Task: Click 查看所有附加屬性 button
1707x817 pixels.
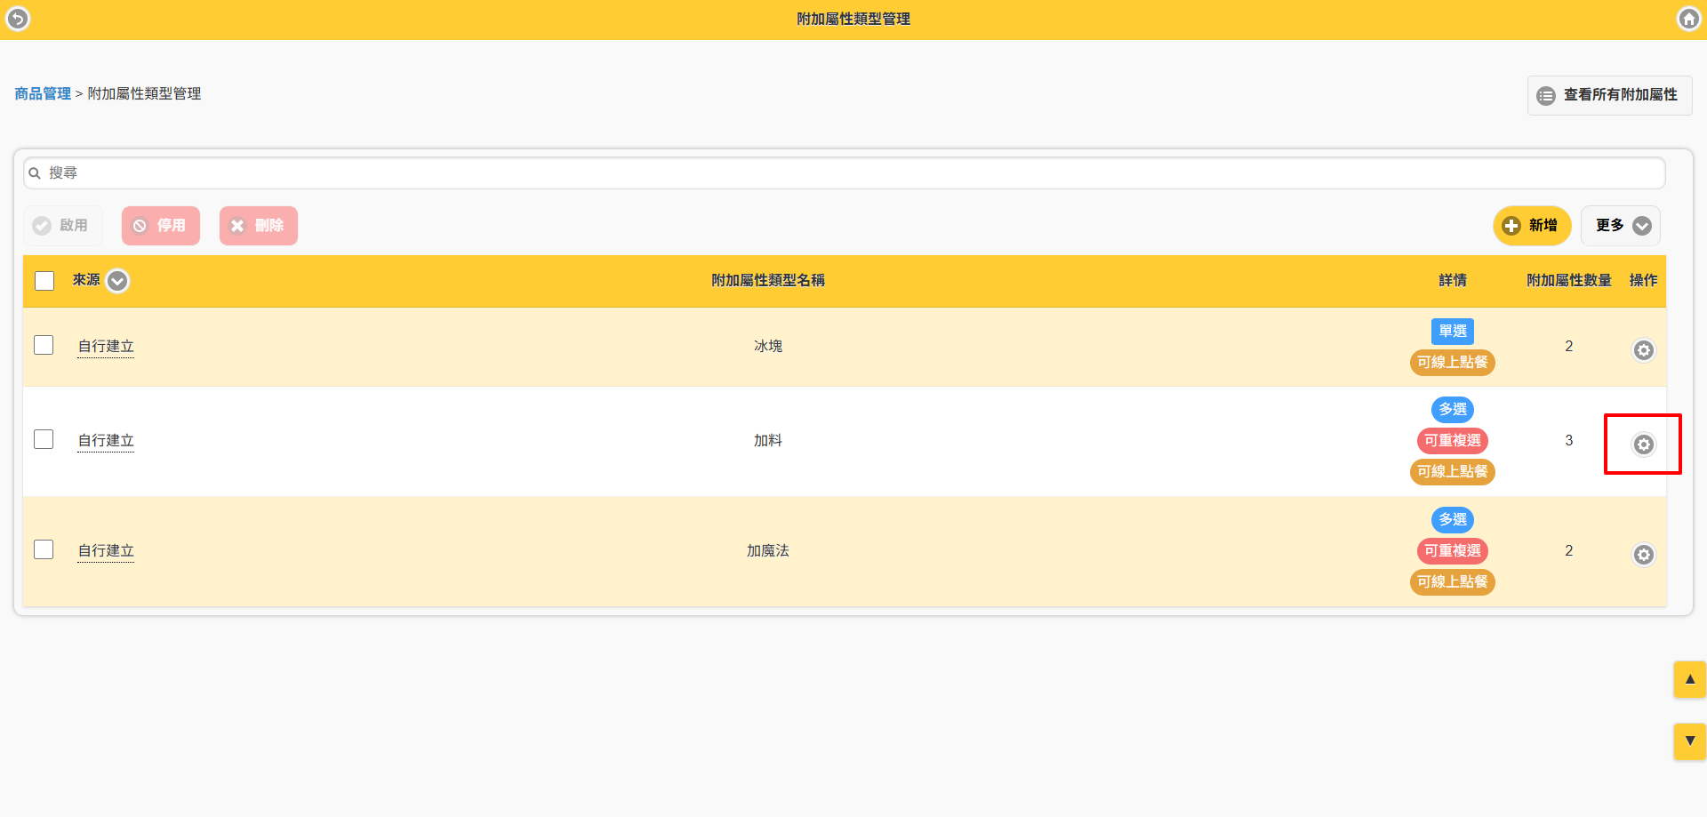Action: (1609, 95)
